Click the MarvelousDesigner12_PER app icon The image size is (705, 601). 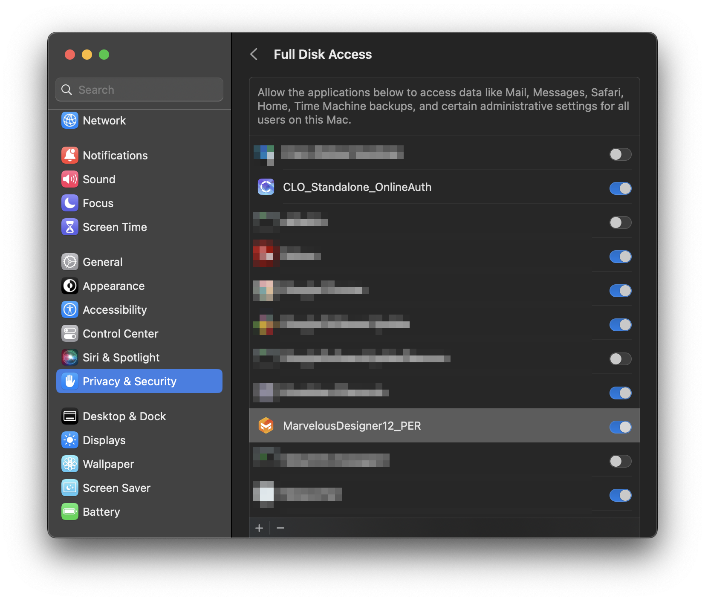(266, 425)
